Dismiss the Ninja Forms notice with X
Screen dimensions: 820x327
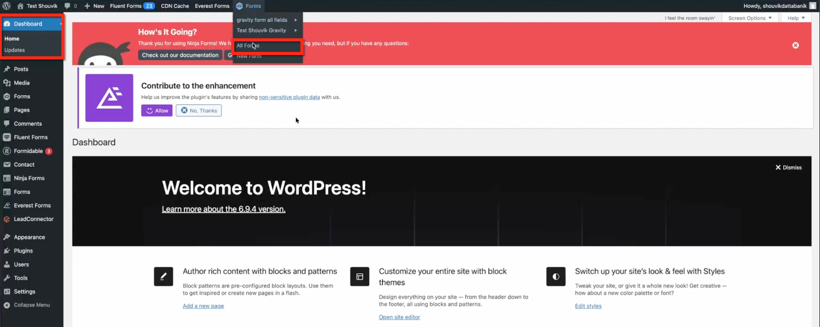click(796, 45)
